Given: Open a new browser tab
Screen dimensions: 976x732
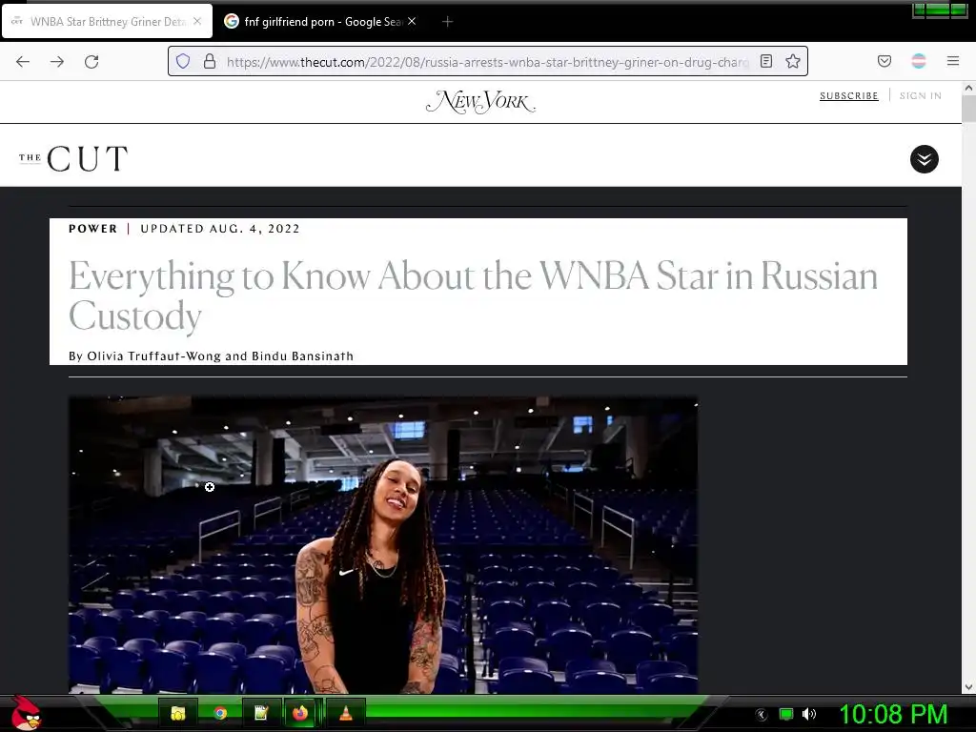Looking at the screenshot, I should point(447,22).
